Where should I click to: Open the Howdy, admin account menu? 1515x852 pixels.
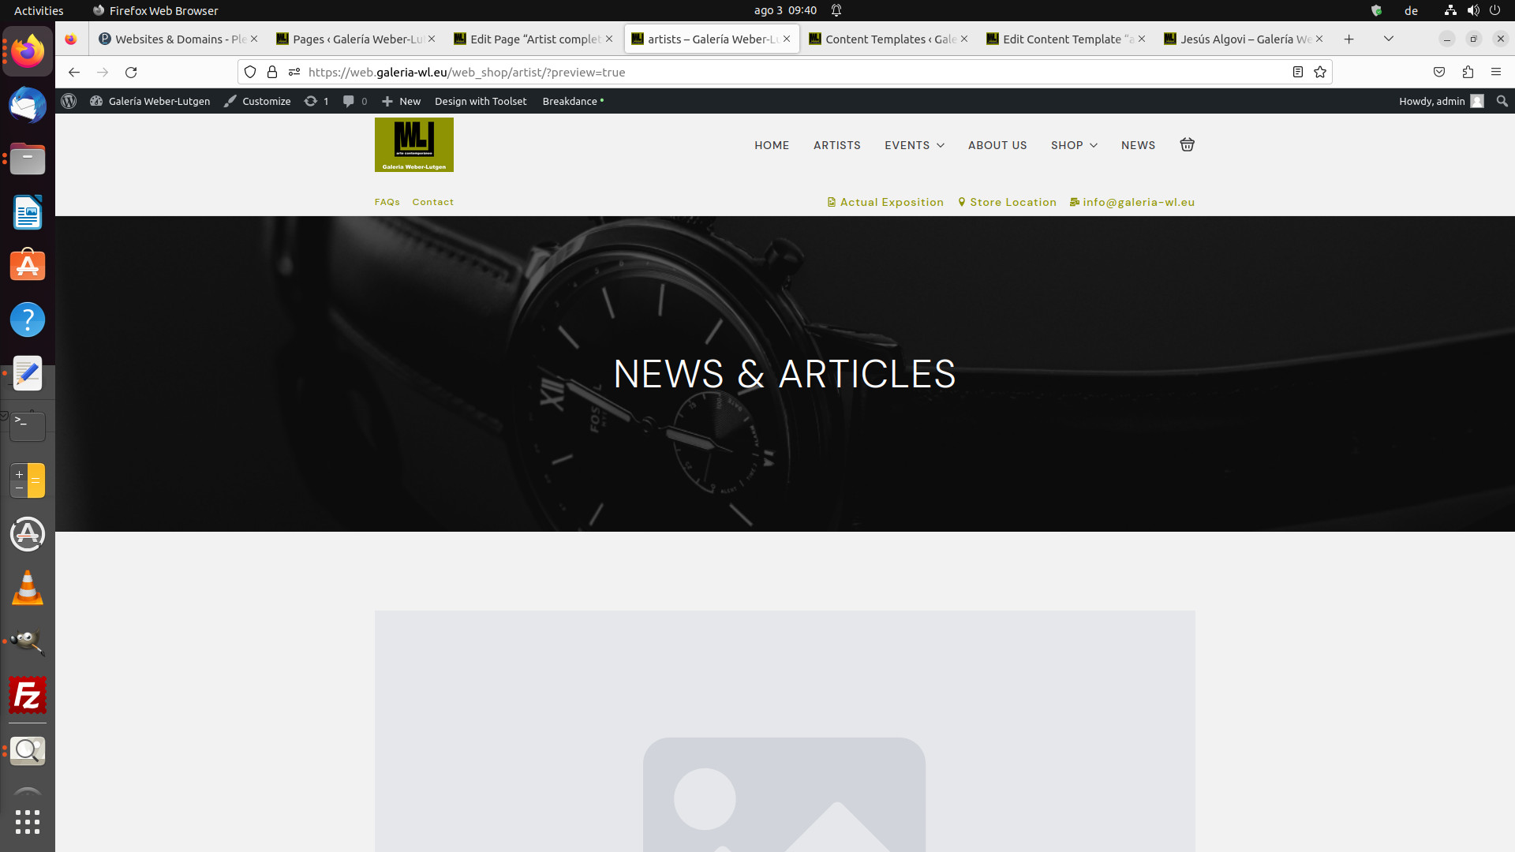tap(1442, 101)
